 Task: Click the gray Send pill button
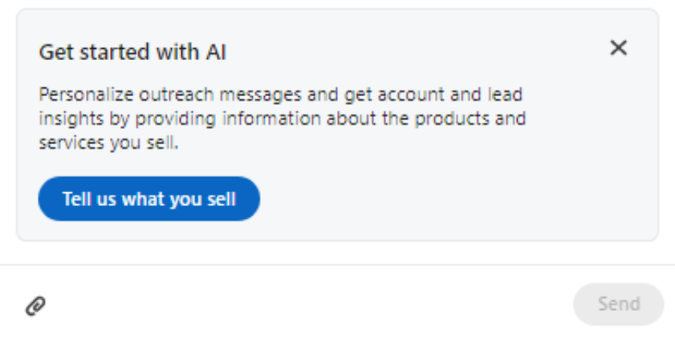click(619, 304)
